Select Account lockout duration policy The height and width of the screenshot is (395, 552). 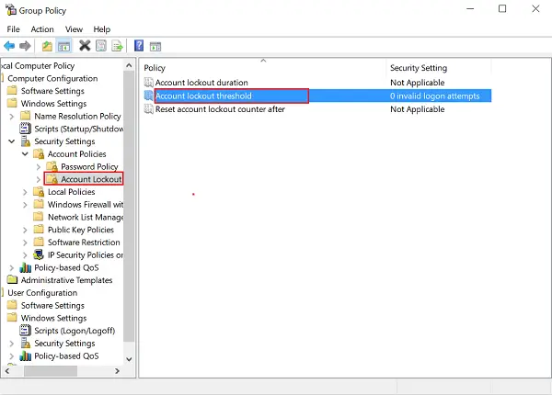pyautogui.click(x=201, y=83)
